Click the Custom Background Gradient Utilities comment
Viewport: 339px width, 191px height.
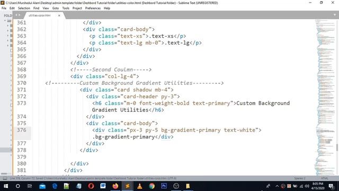pyautogui.click(x=134, y=83)
